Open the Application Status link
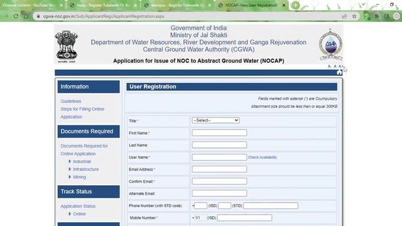 click(x=78, y=206)
